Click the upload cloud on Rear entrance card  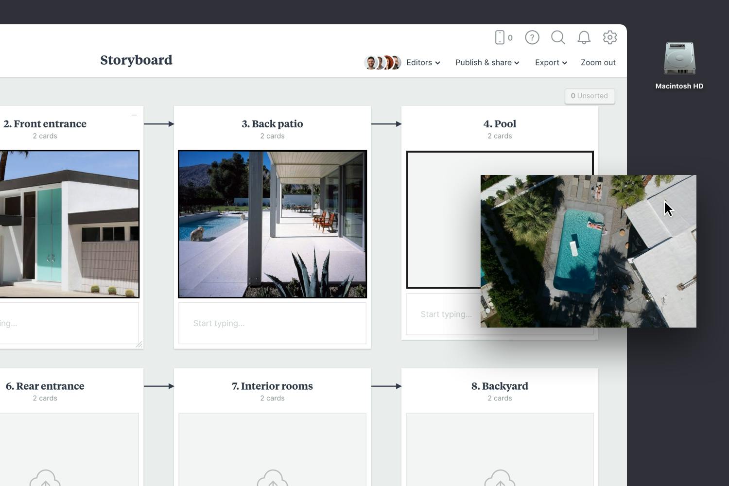click(x=45, y=479)
